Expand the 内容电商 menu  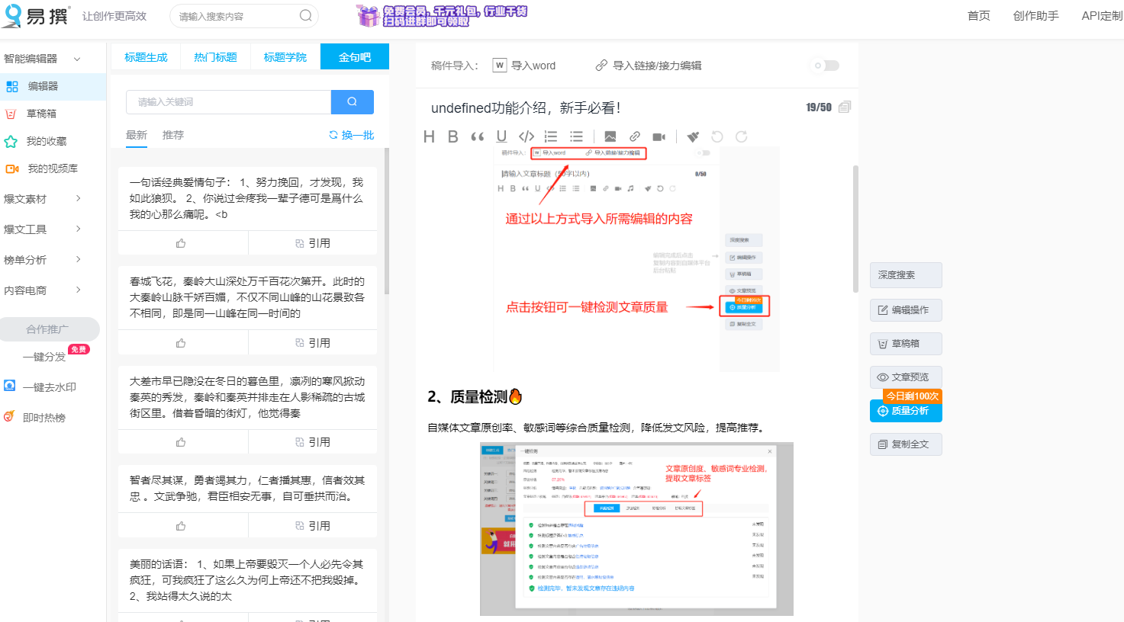[x=43, y=290]
